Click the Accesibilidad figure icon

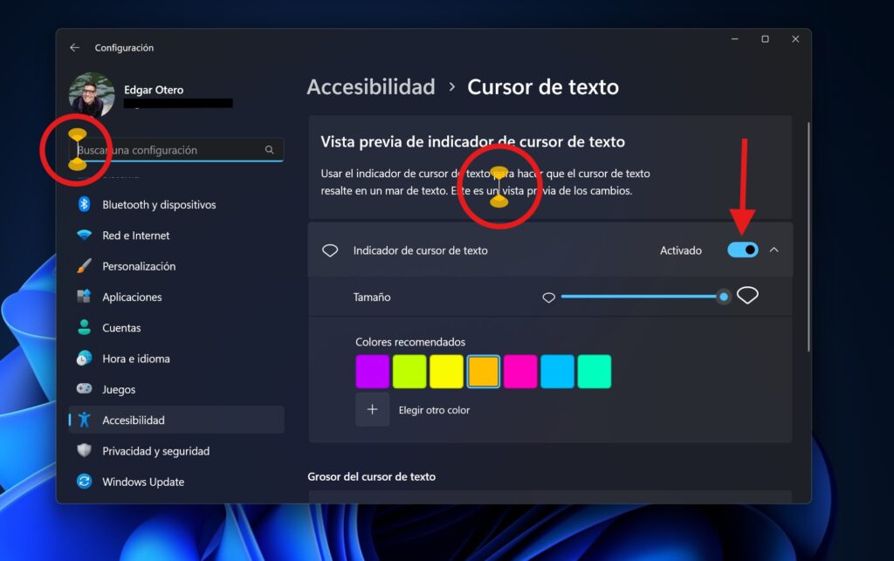(x=85, y=420)
